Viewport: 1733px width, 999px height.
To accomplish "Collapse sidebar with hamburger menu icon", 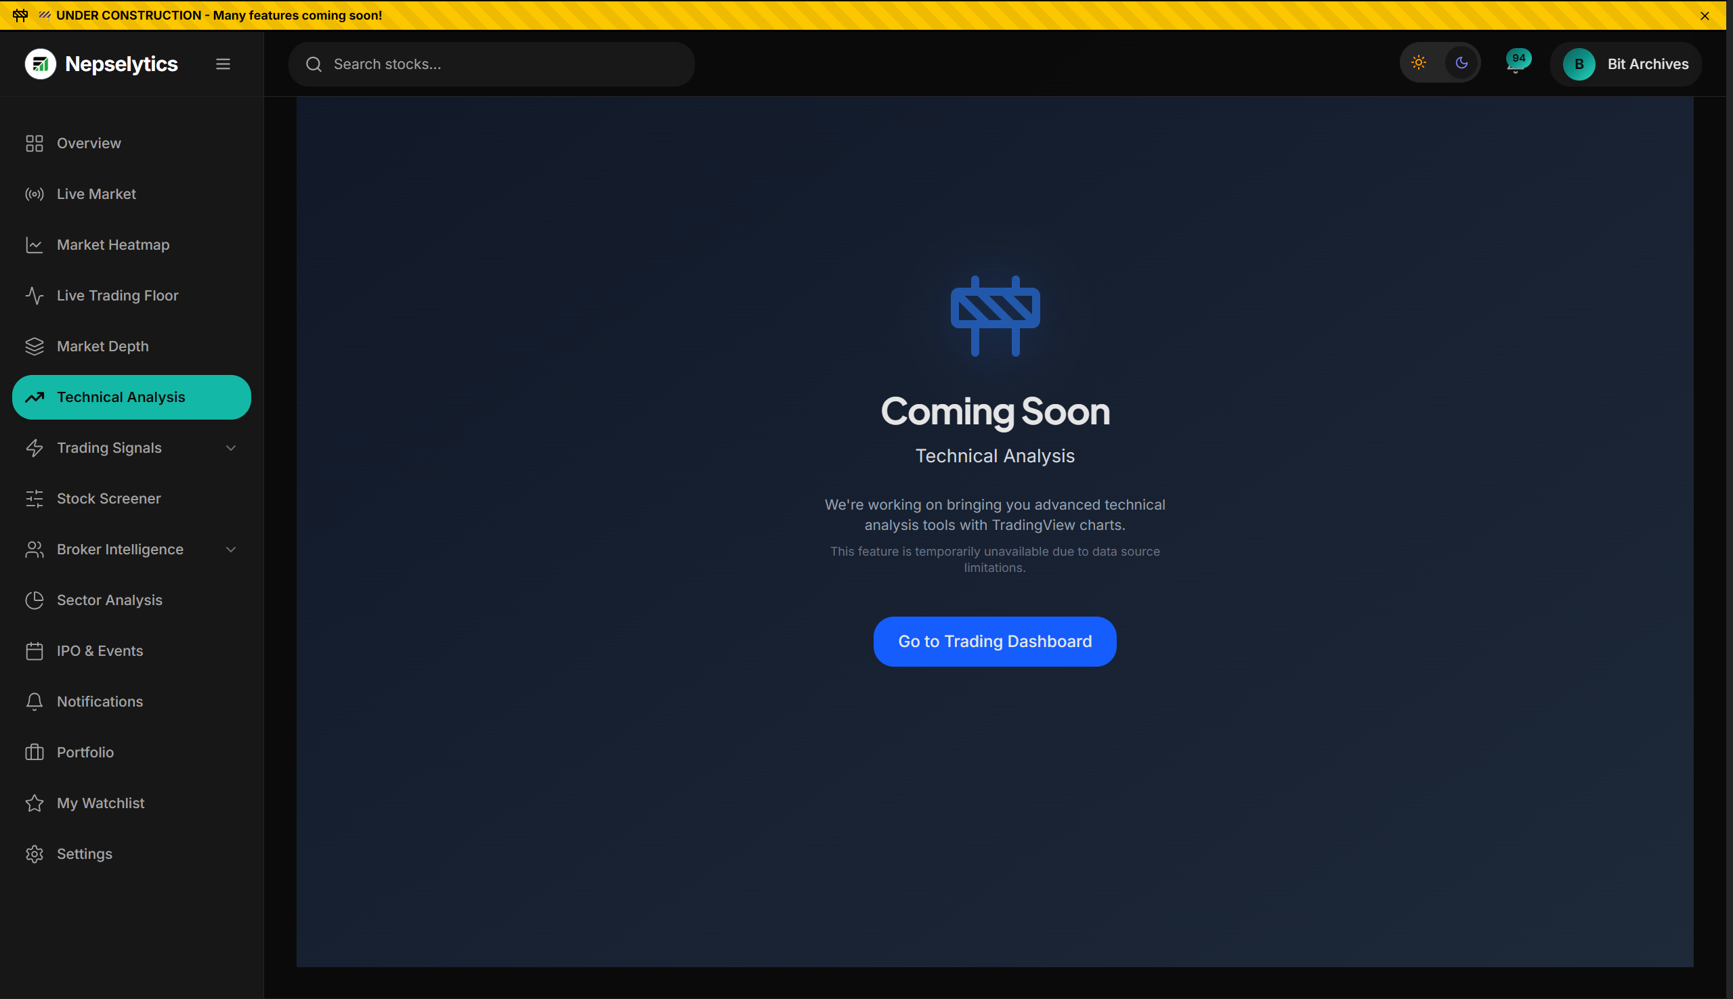I will (223, 64).
